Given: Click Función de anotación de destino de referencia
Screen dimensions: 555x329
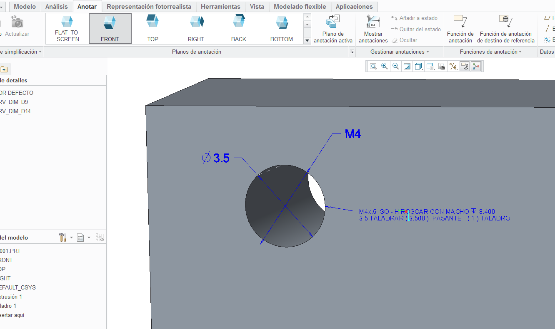Looking at the screenshot, I should (505, 29).
